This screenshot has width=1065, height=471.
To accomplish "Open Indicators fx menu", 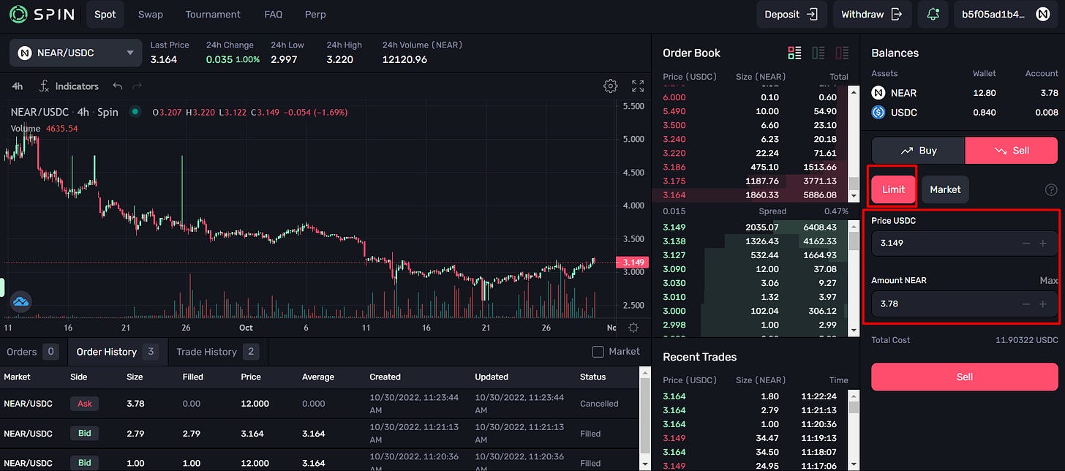I will [69, 86].
